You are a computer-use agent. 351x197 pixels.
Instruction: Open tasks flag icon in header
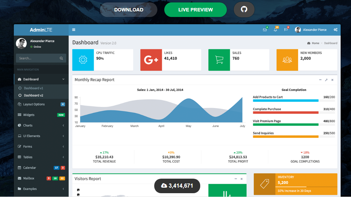pyautogui.click(x=286, y=29)
